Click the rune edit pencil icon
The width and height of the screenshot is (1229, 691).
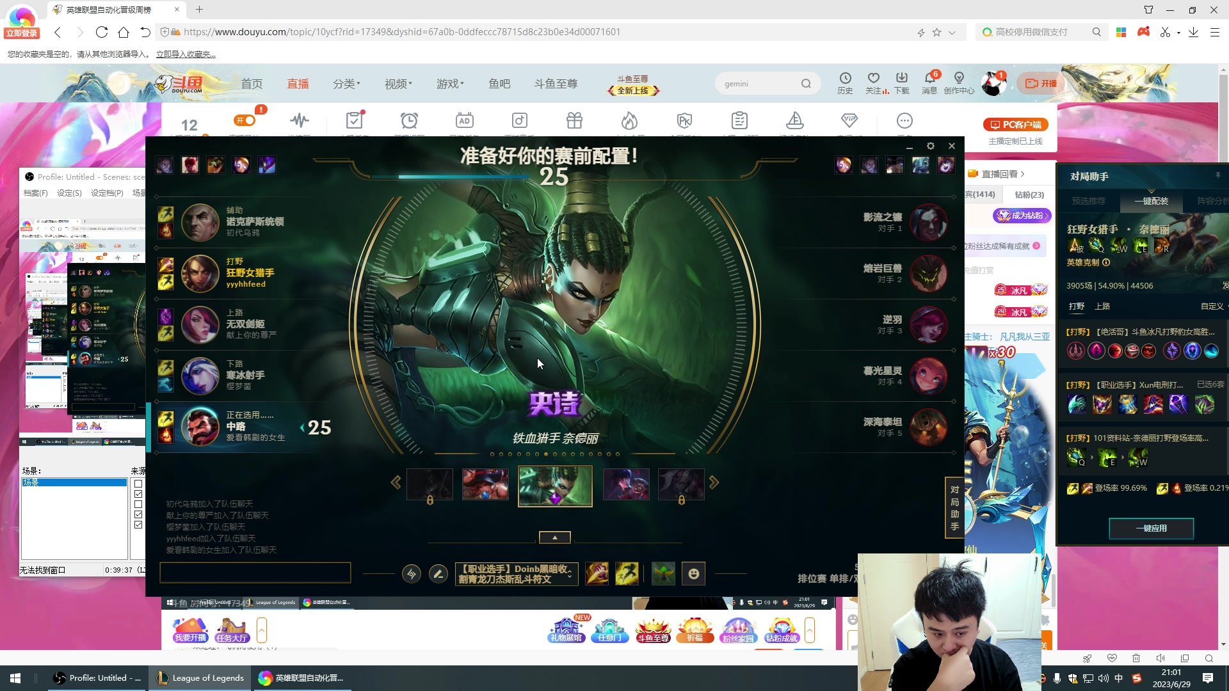click(438, 574)
